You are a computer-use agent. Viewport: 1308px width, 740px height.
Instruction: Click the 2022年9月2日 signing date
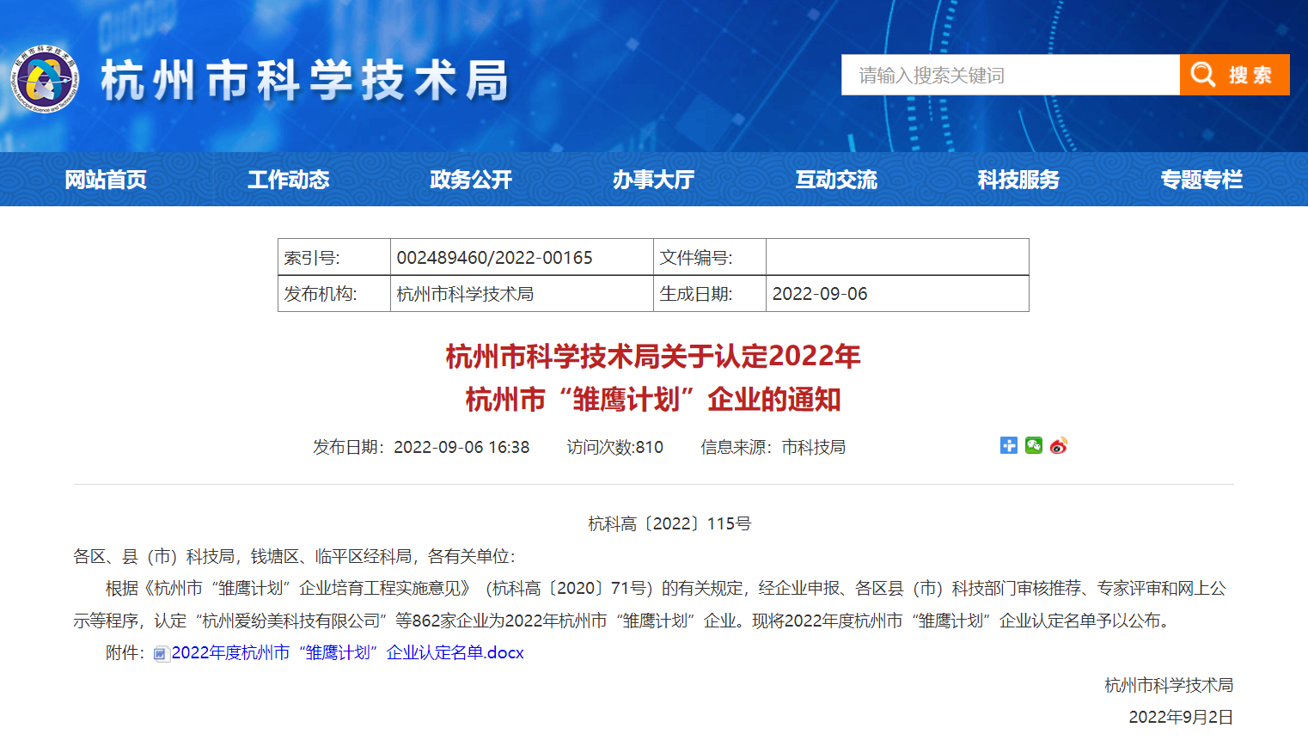1181,718
